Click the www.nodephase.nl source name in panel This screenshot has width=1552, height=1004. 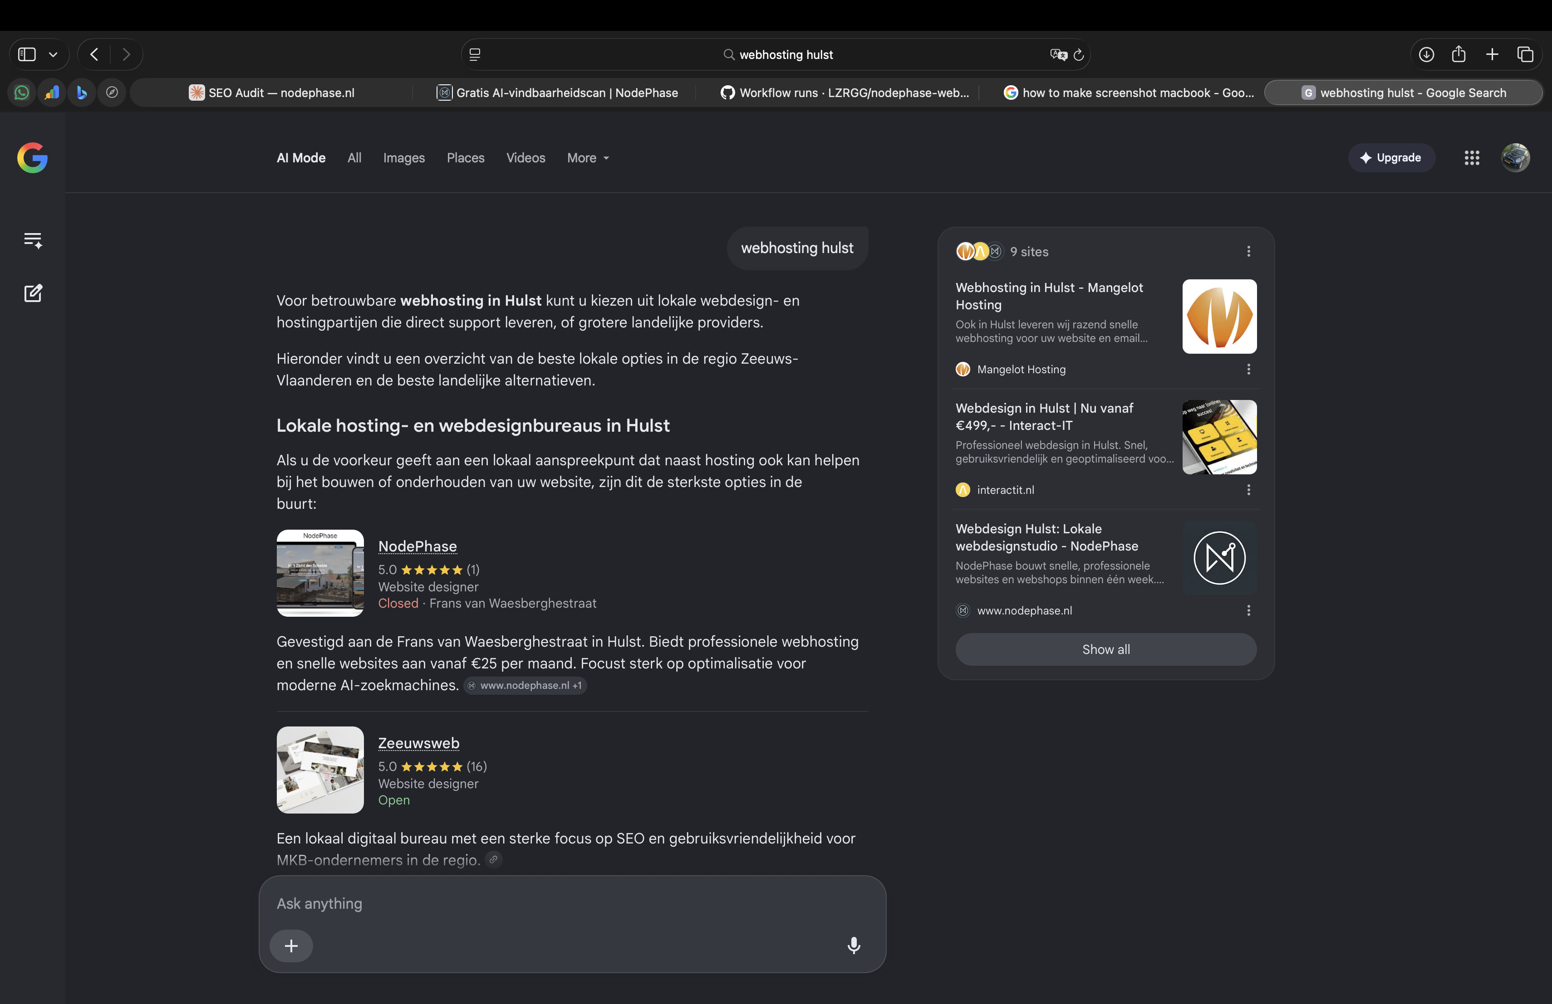(x=1024, y=610)
